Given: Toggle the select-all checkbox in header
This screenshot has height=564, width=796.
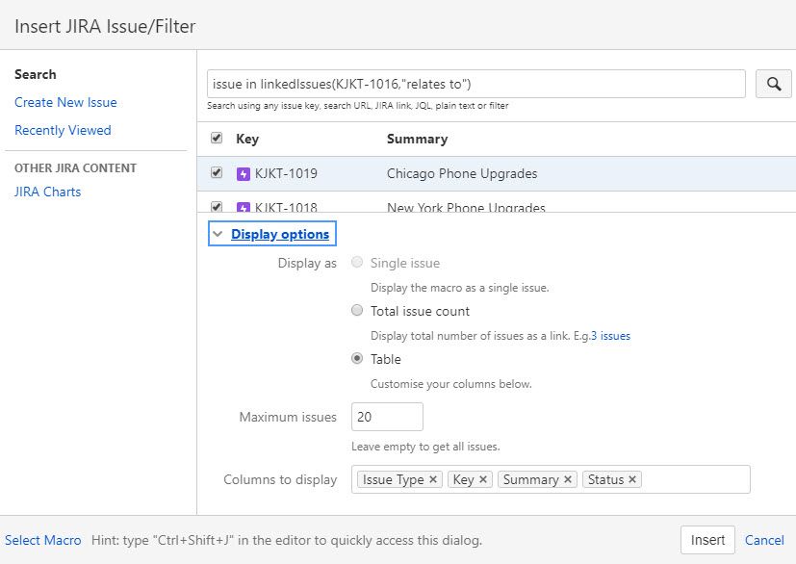Looking at the screenshot, I should point(217,138).
